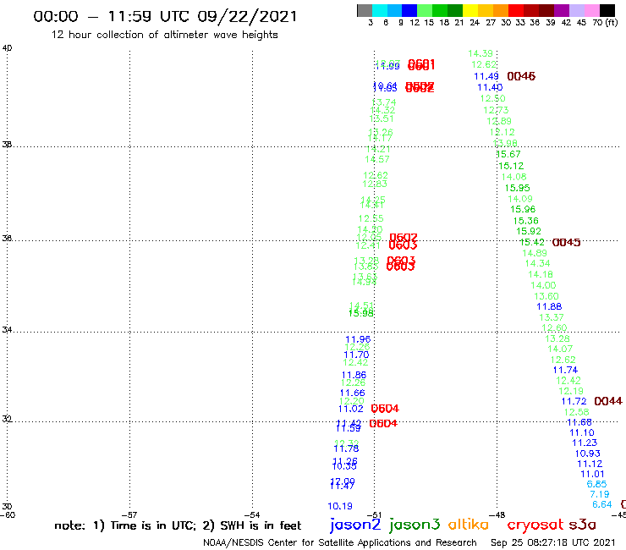Screen dimensions: 626x550
Task: Click the wave height value '14.39'
Action: [x=480, y=53]
